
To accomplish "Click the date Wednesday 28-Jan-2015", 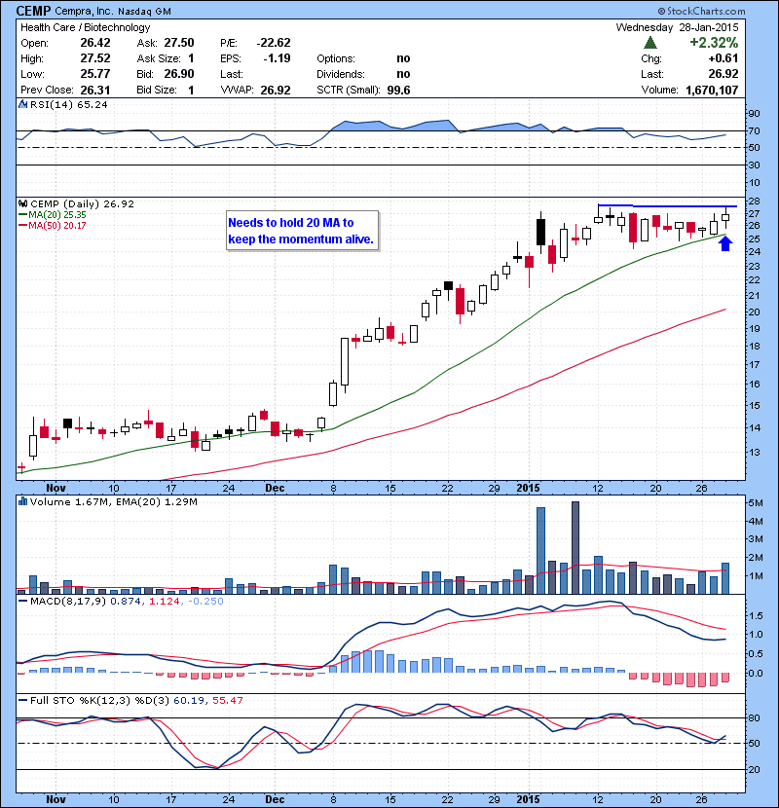I will tap(677, 27).
